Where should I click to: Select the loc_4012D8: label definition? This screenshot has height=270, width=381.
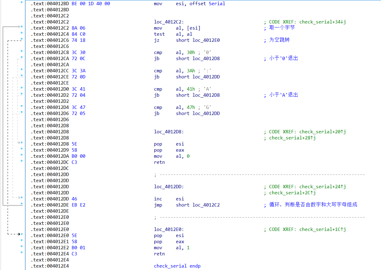point(169,132)
